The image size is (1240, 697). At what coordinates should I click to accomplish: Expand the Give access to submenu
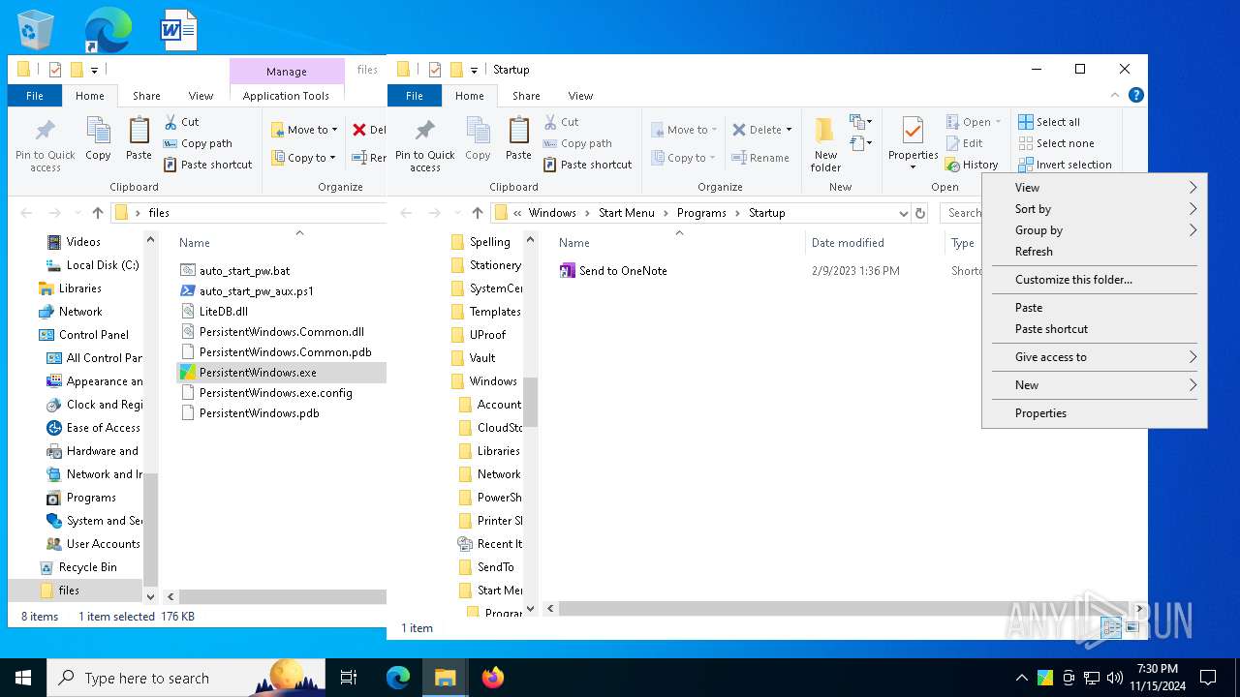(x=1095, y=357)
